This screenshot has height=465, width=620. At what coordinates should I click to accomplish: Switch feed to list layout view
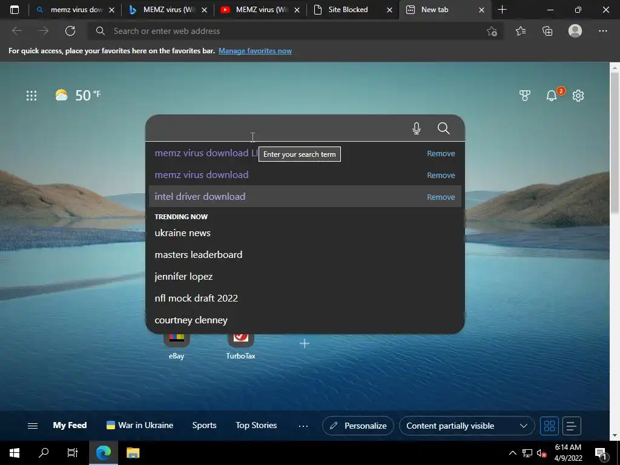572,426
